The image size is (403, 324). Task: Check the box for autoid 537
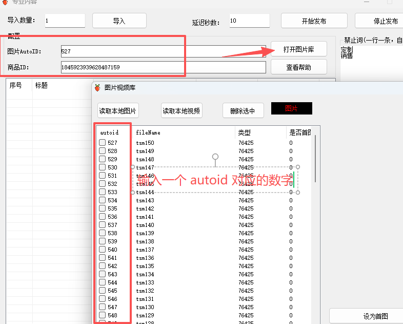[103, 225]
